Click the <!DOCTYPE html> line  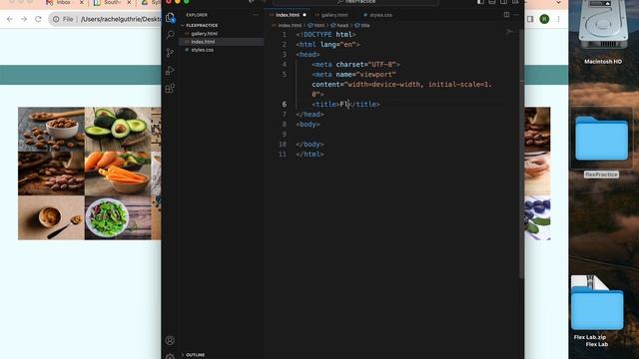(x=325, y=35)
